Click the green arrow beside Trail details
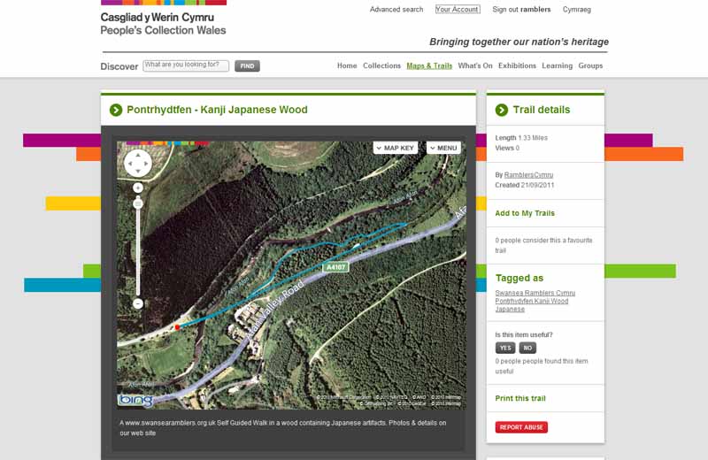 click(x=502, y=110)
